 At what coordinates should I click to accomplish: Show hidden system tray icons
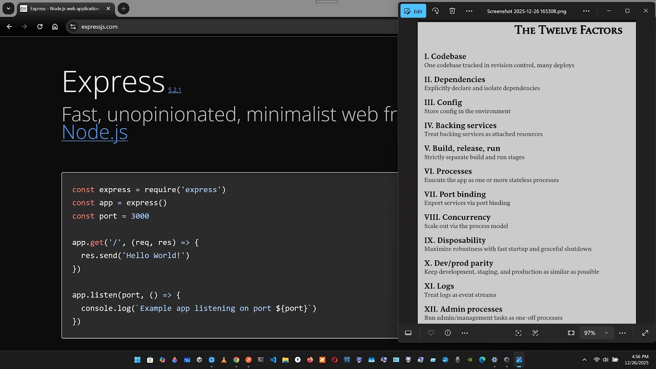[x=584, y=360]
